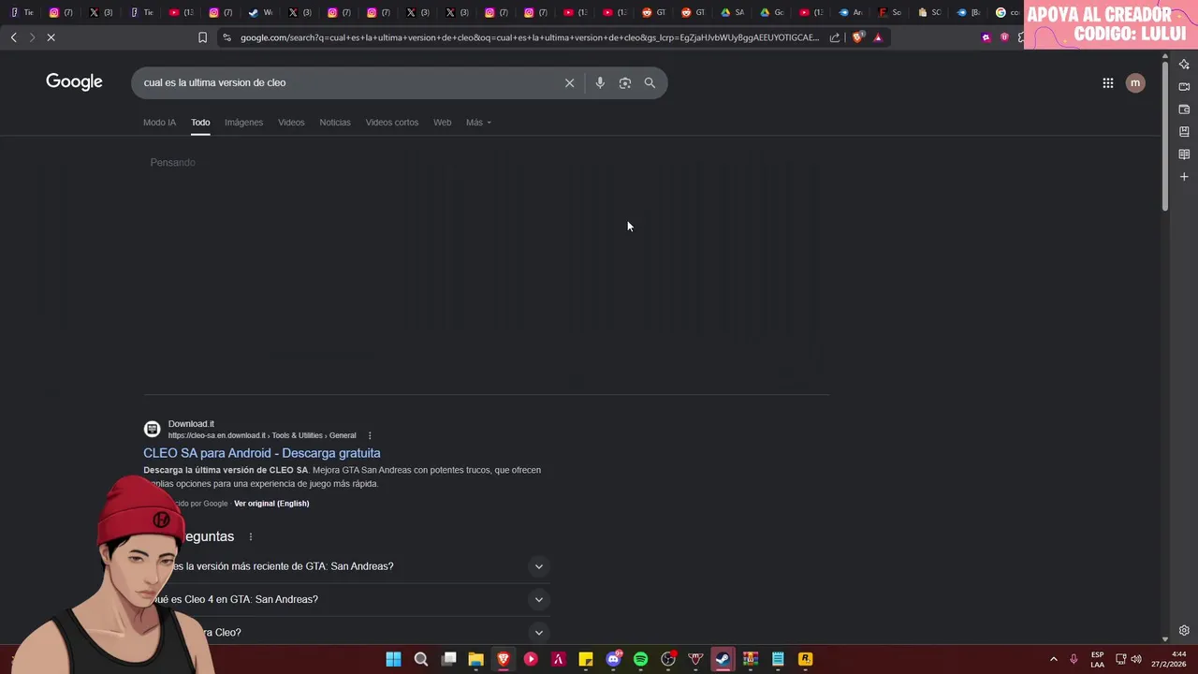The width and height of the screenshot is (1198, 674).
Task: Switch to Videos cortos tab
Action: [392, 123]
